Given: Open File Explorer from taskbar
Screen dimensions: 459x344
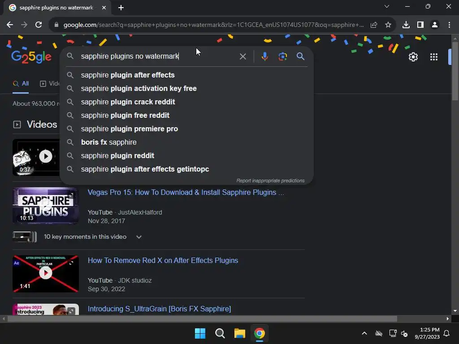Looking at the screenshot, I should (x=240, y=333).
